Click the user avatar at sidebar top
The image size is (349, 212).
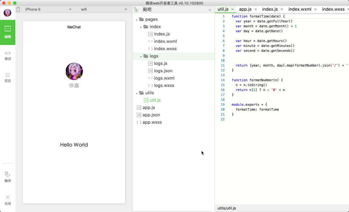point(7,13)
